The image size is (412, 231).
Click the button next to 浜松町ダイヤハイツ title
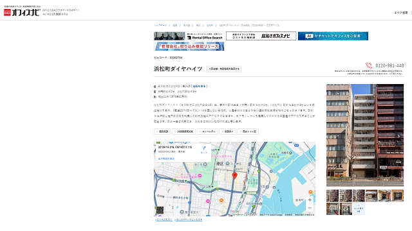click(224, 69)
